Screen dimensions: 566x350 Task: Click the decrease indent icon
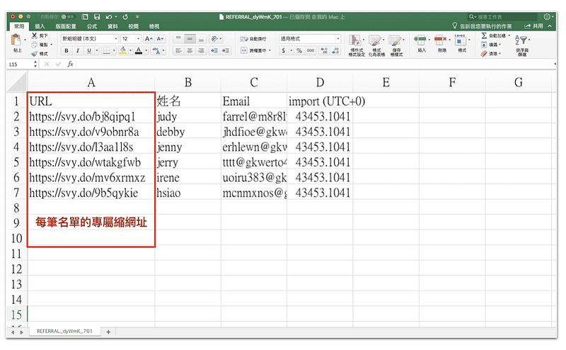point(214,50)
